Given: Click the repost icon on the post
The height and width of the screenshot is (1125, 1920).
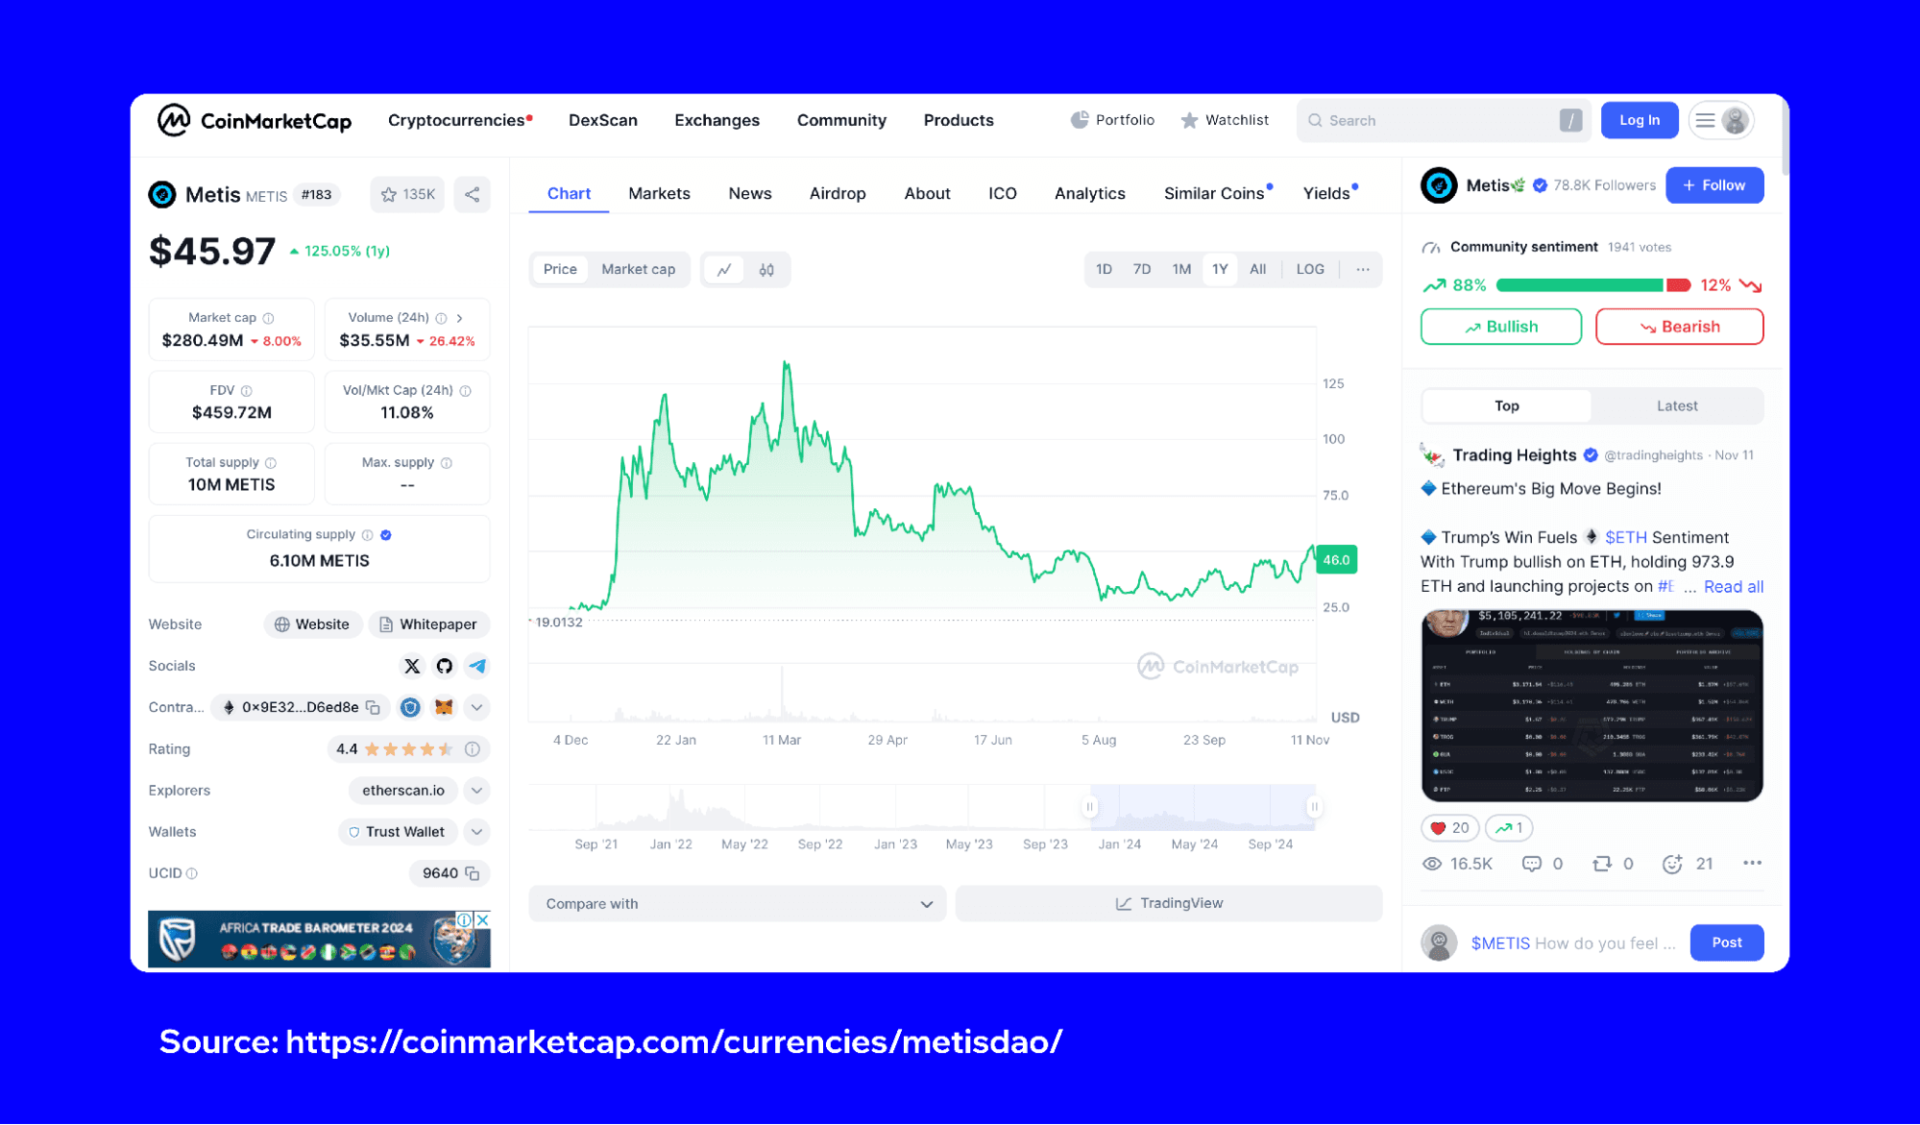Looking at the screenshot, I should (1602, 864).
